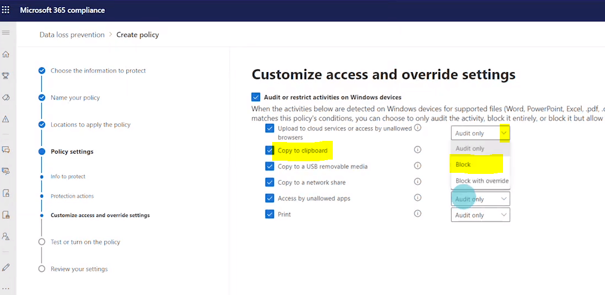605x295 pixels.
Task: Uncheck Audit or restrict activities on Windows devices
Action: pyautogui.click(x=256, y=97)
